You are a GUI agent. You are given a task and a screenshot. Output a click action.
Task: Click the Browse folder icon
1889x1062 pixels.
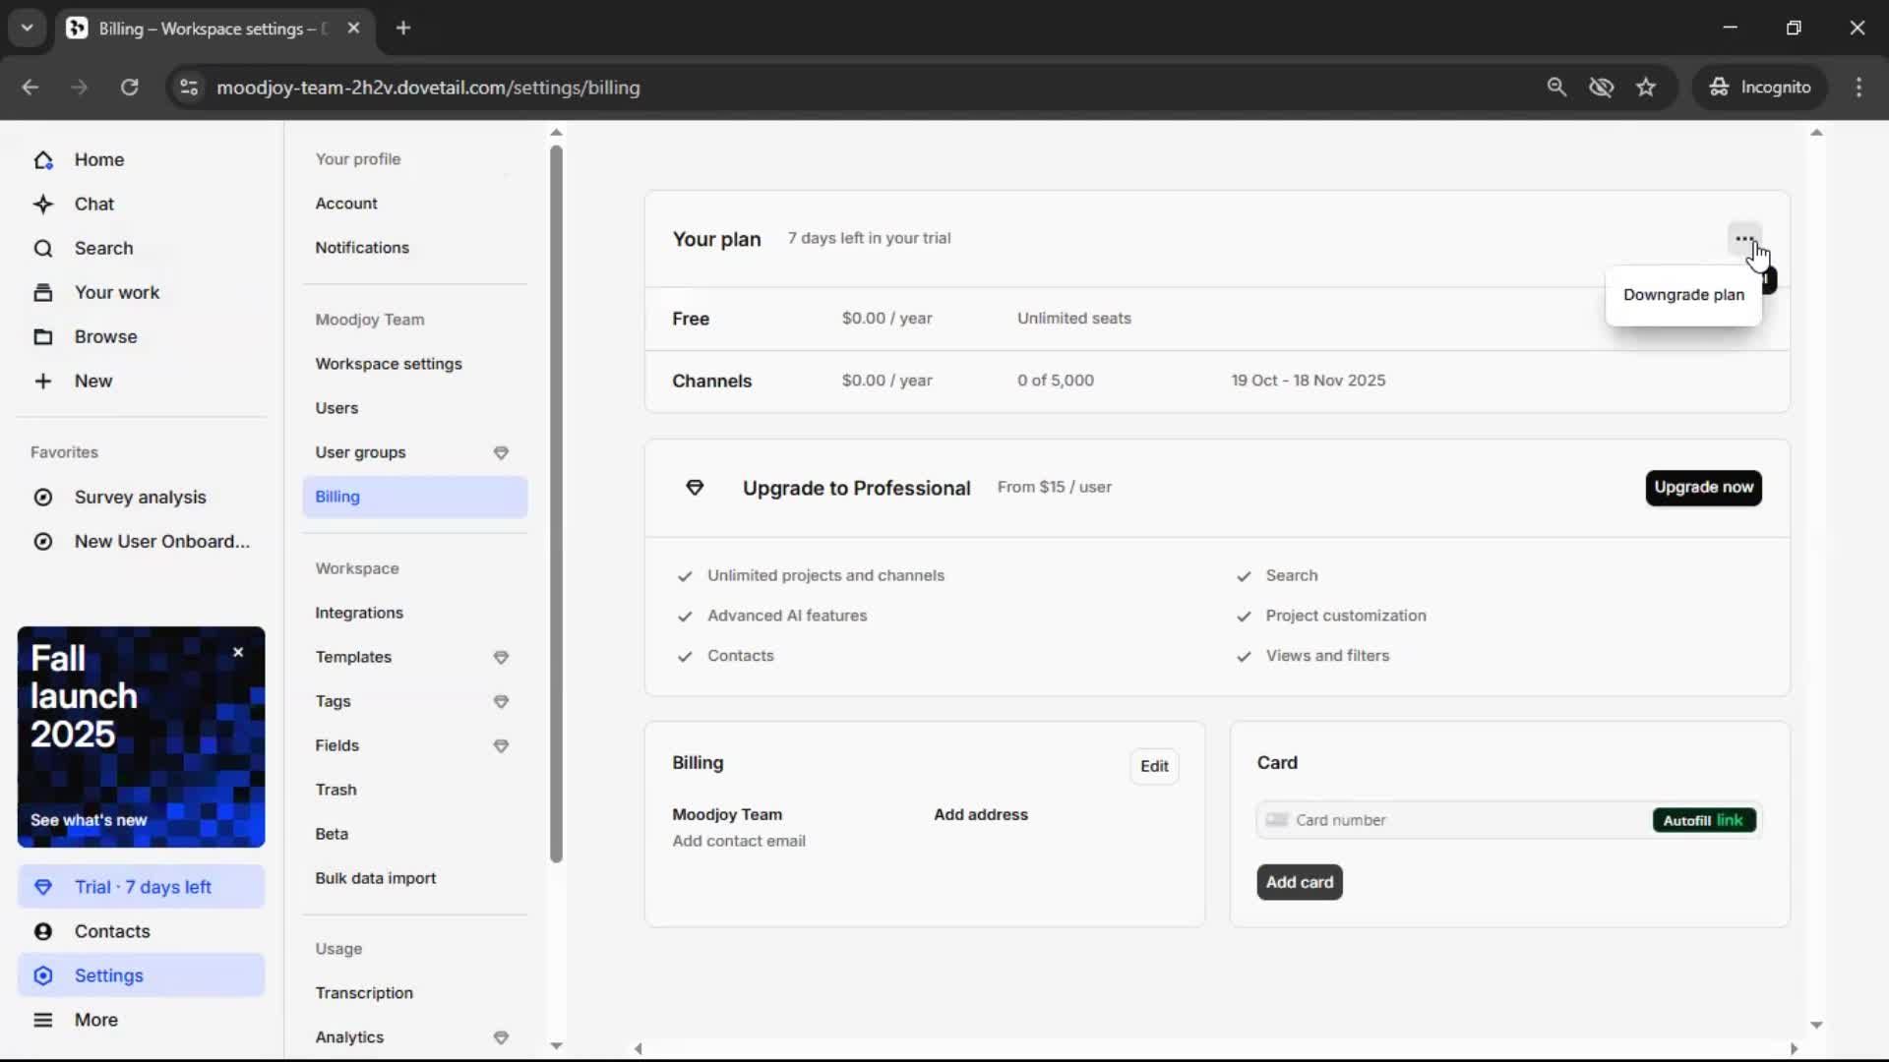point(43,336)
